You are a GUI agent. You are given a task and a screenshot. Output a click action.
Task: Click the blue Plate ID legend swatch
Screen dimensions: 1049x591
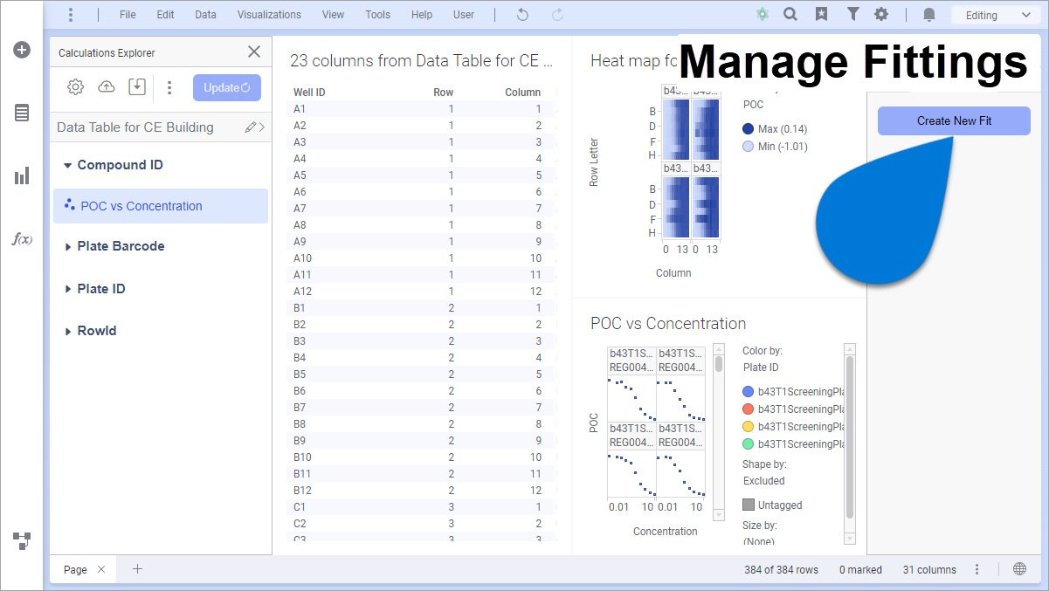(748, 392)
